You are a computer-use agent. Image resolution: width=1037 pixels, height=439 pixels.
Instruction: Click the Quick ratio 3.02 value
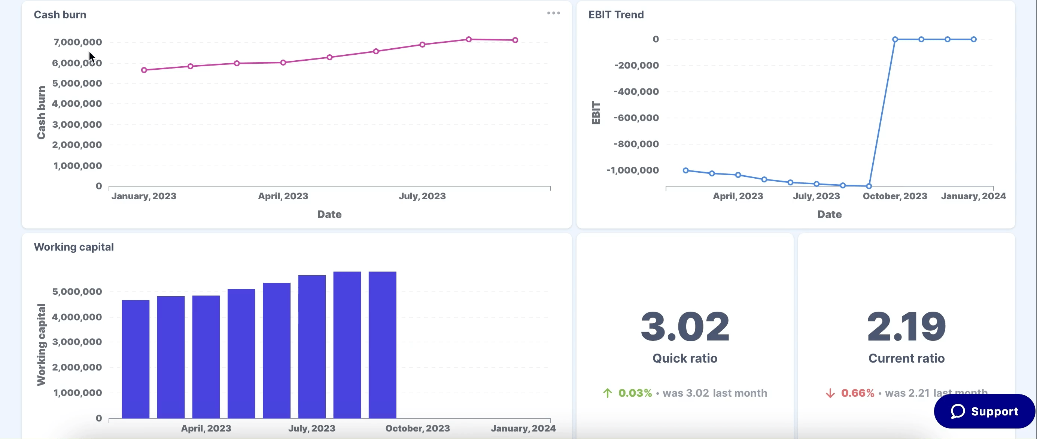[685, 326]
